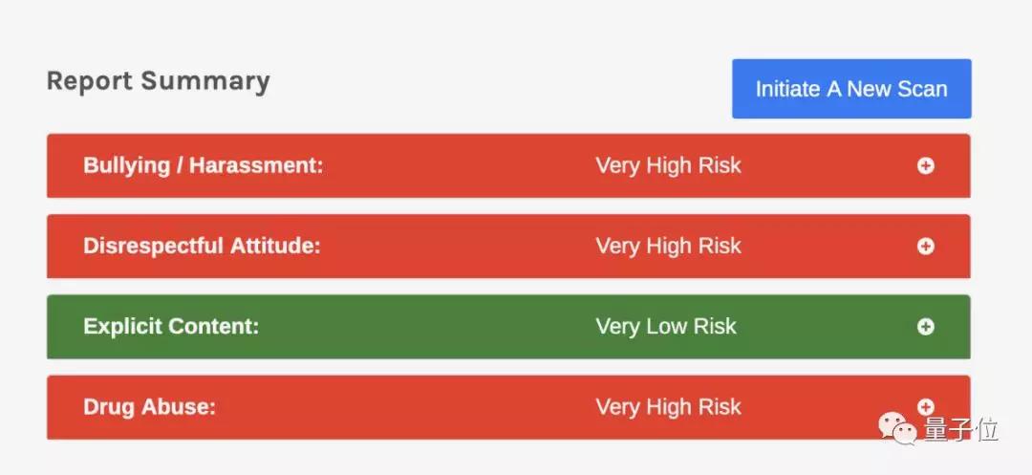This screenshot has width=1032, height=475.
Task: Click the Very Low Risk status text
Action: click(666, 327)
